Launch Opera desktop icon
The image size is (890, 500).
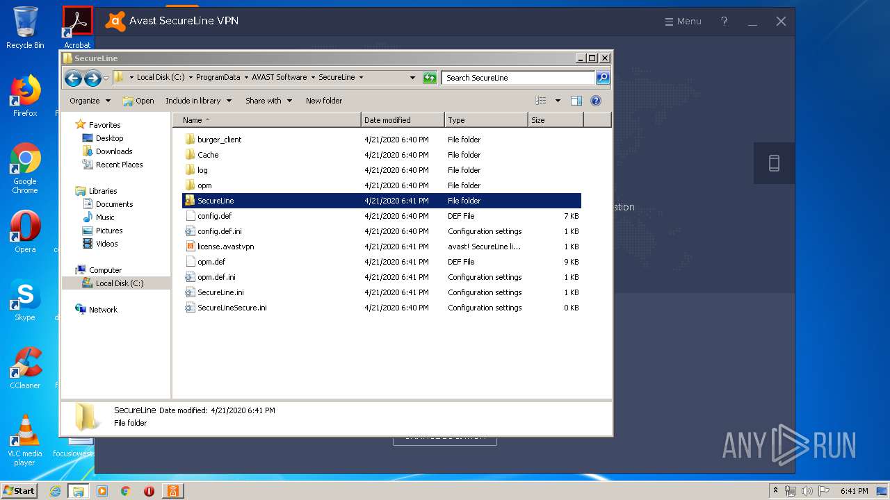(x=25, y=232)
